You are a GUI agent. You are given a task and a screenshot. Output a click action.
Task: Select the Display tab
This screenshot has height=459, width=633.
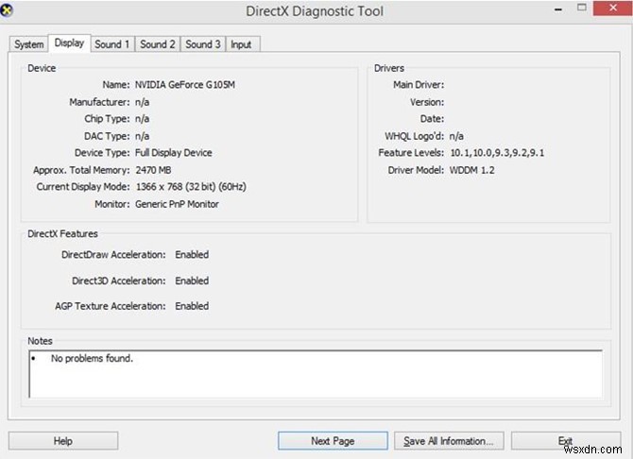pyautogui.click(x=69, y=42)
